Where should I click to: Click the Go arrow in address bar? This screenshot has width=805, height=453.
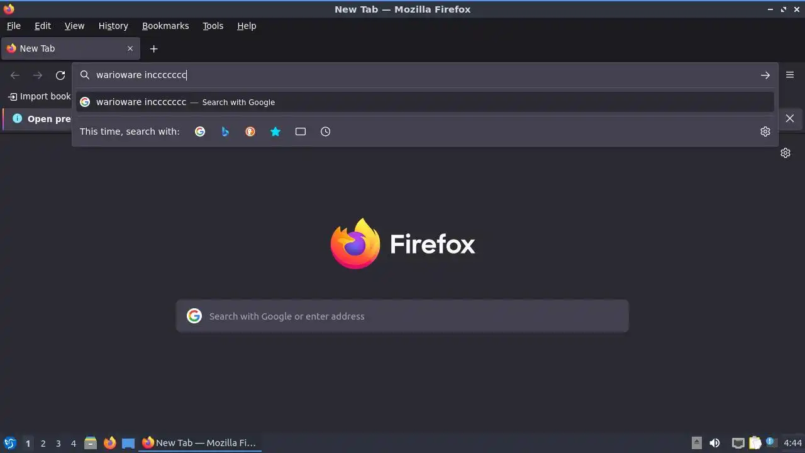click(765, 75)
